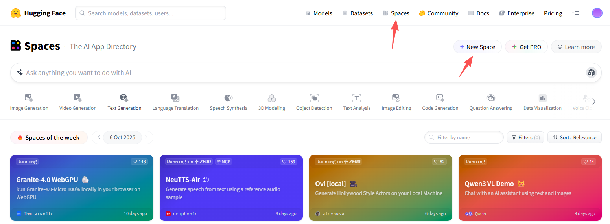Toggle the Spaces of the week filter
610x224 pixels.
click(x=49, y=137)
